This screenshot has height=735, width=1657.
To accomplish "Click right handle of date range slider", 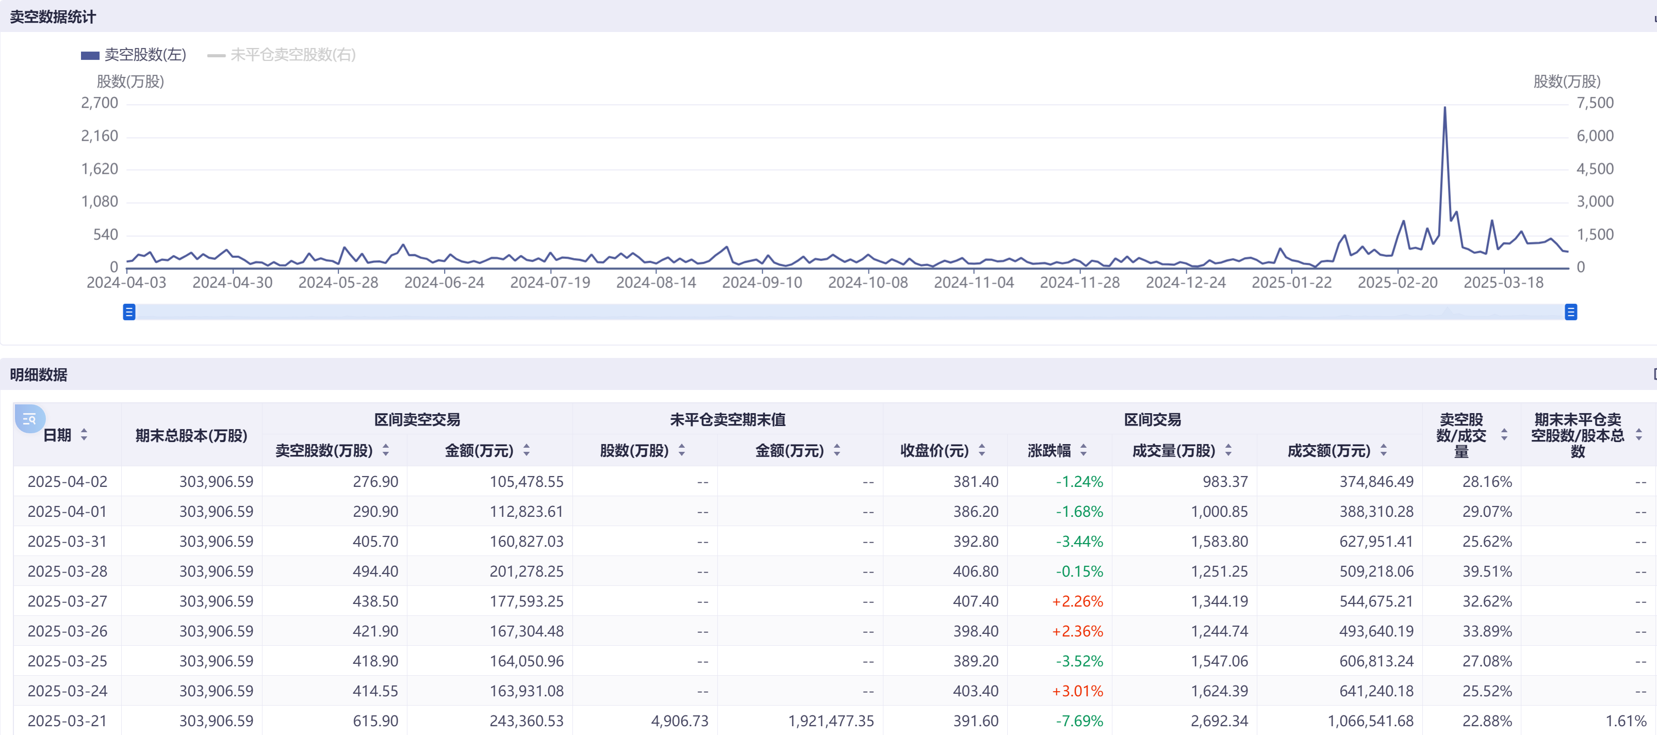I will pos(1570,312).
